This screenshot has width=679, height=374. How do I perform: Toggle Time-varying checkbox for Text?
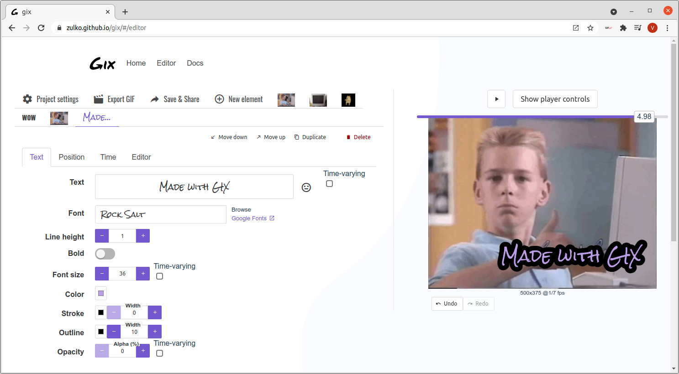click(329, 184)
